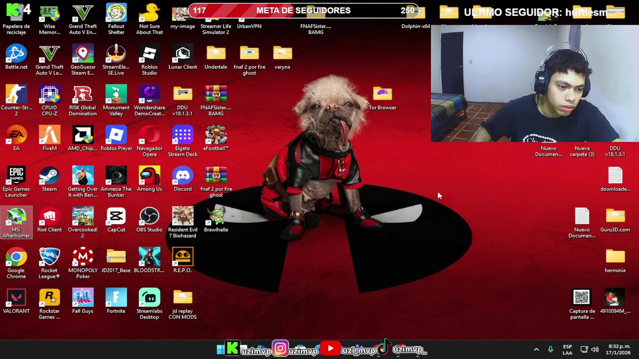Viewport: 639px width, 359px height.
Task: Expand the hidden tray icons chevron
Action: [x=536, y=350]
